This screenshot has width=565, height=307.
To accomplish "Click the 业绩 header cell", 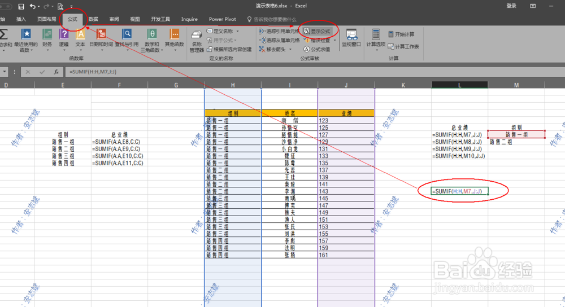I will pos(346,113).
